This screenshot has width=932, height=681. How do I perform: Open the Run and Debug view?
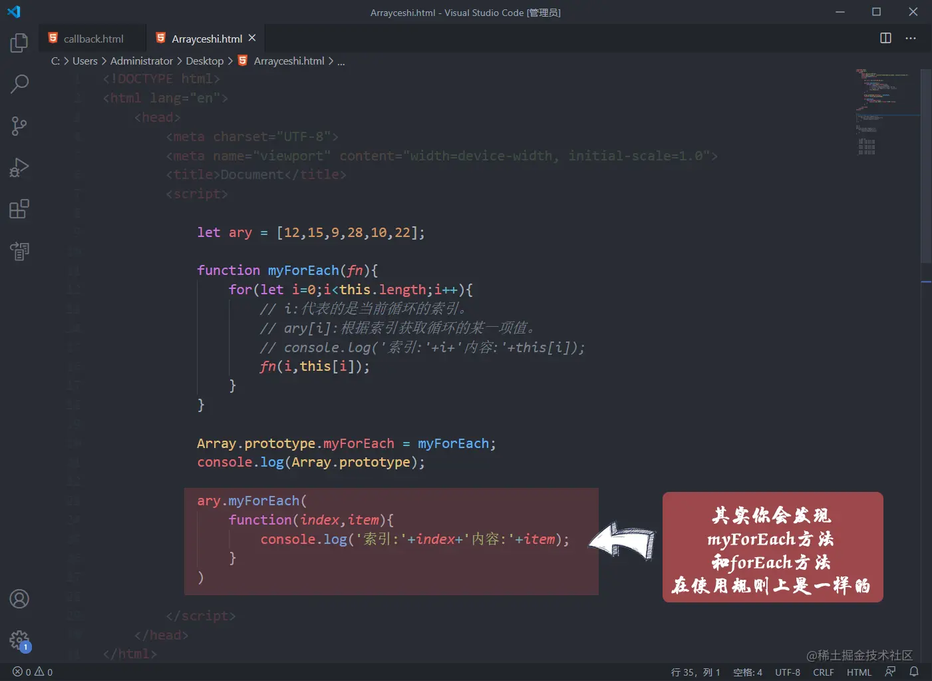tap(19, 167)
